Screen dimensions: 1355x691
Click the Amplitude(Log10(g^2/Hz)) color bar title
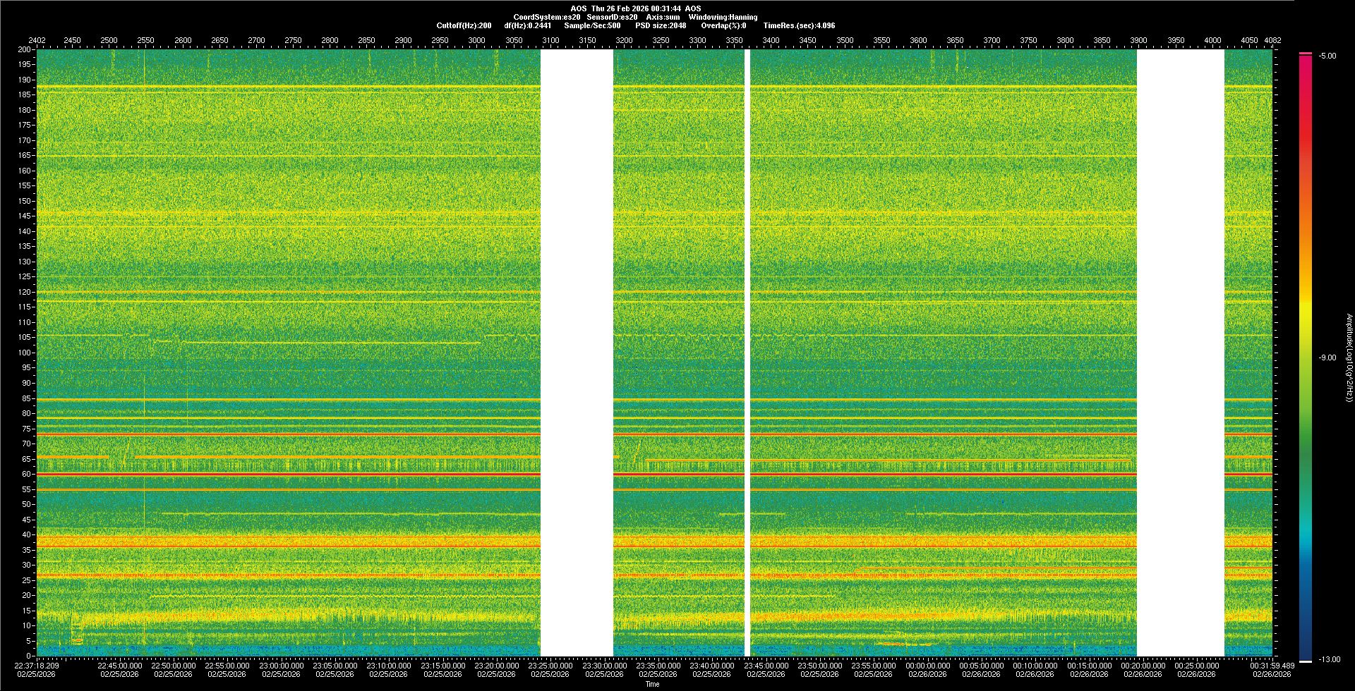coord(1349,358)
